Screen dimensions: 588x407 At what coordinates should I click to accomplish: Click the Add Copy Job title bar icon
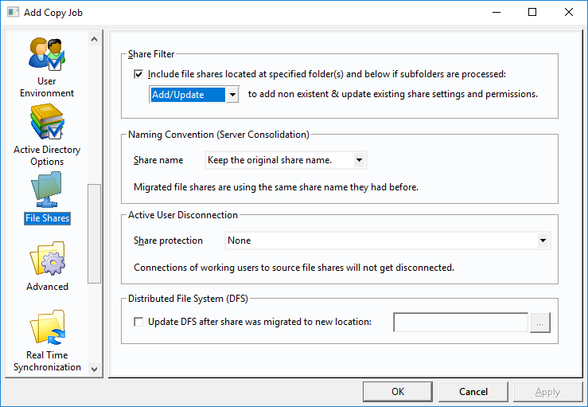pyautogui.click(x=13, y=12)
